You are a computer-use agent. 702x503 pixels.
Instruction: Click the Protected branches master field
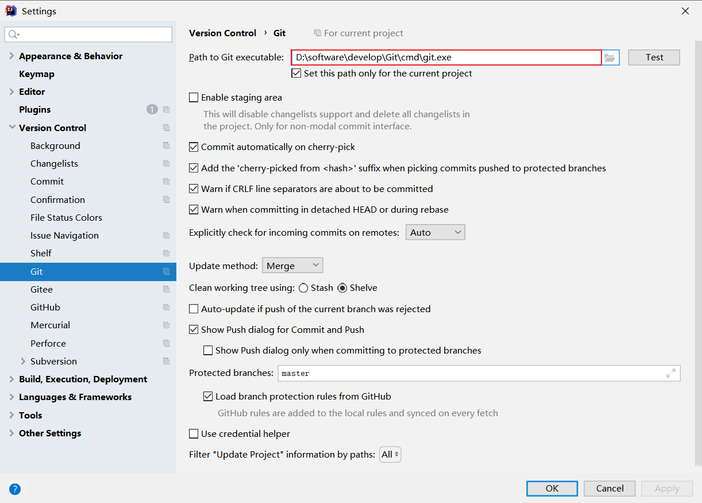coord(479,373)
